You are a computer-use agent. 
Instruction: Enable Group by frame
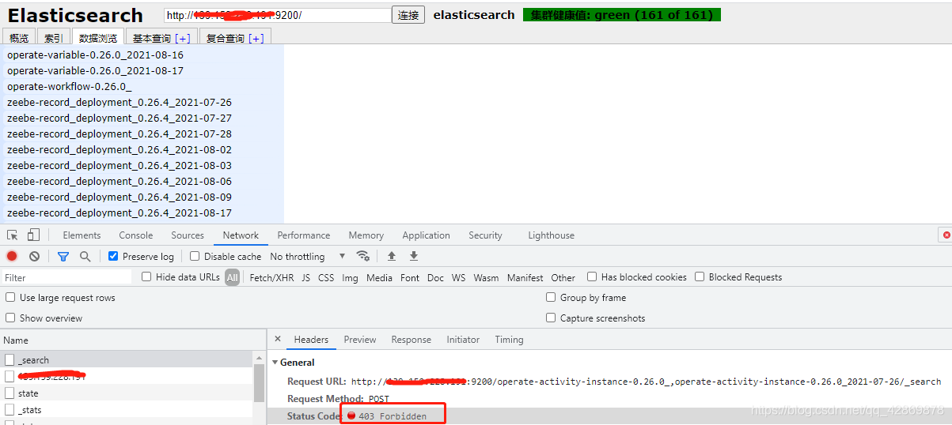point(551,297)
